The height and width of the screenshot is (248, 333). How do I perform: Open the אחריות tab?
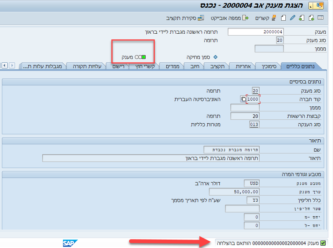tap(243, 67)
